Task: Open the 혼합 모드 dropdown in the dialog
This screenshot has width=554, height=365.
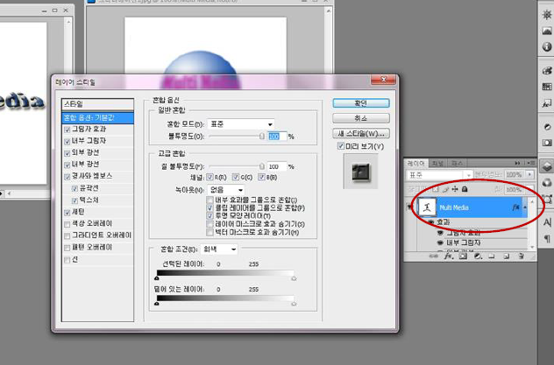Action: [x=241, y=124]
